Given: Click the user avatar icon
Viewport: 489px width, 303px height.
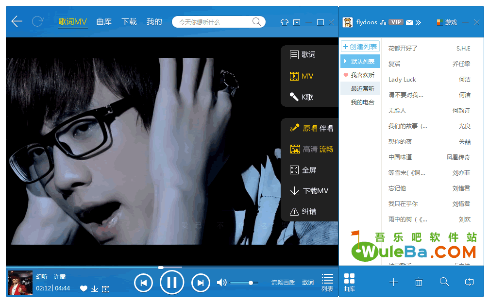Looking at the screenshot, I should point(348,22).
